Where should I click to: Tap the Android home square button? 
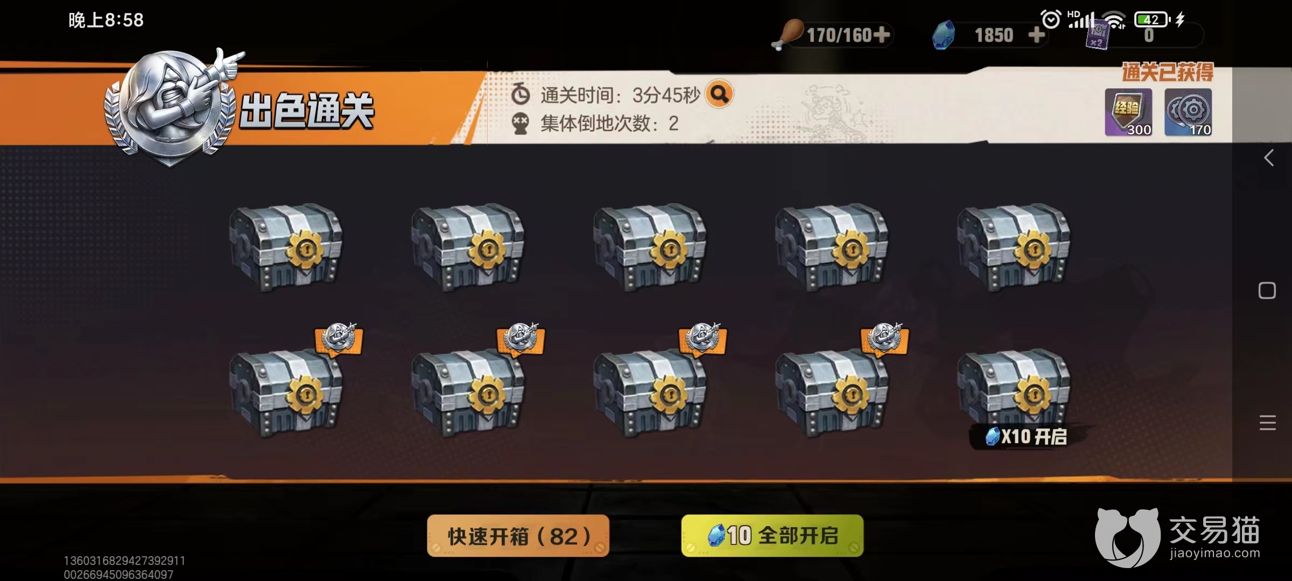pos(1267,290)
